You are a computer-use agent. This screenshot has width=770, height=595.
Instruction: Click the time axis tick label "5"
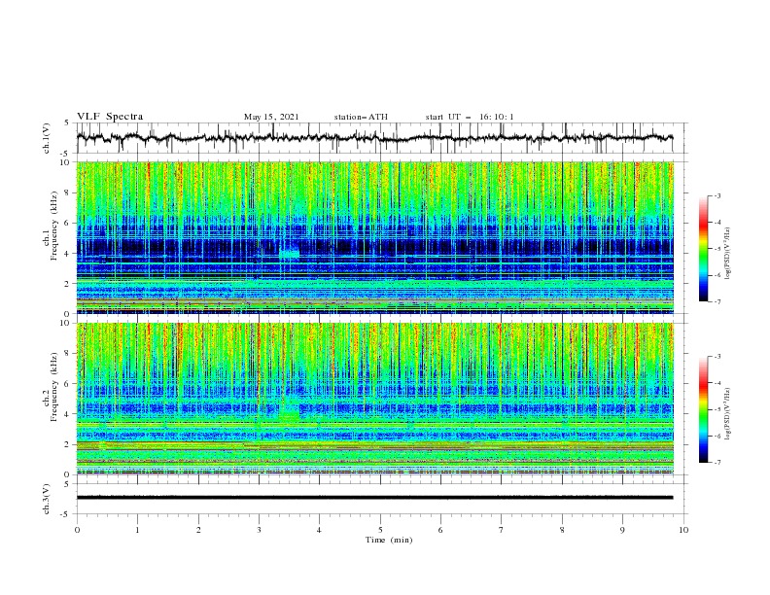(380, 530)
